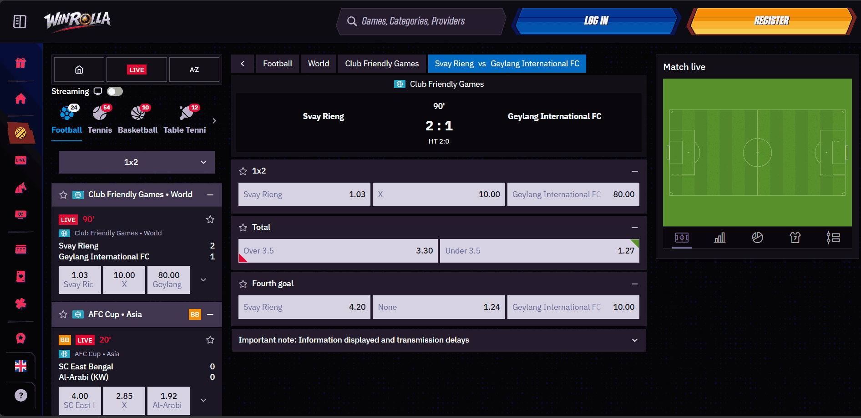861x418 pixels.
Task: Open the Club Friendly Games breadcrumb
Action: coord(382,64)
